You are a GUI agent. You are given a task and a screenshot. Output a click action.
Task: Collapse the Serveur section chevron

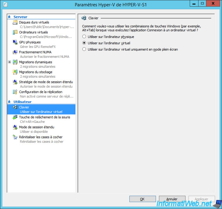(x=9, y=17)
